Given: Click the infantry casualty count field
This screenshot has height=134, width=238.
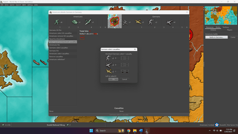Looking at the screenshot, I should [117, 58].
